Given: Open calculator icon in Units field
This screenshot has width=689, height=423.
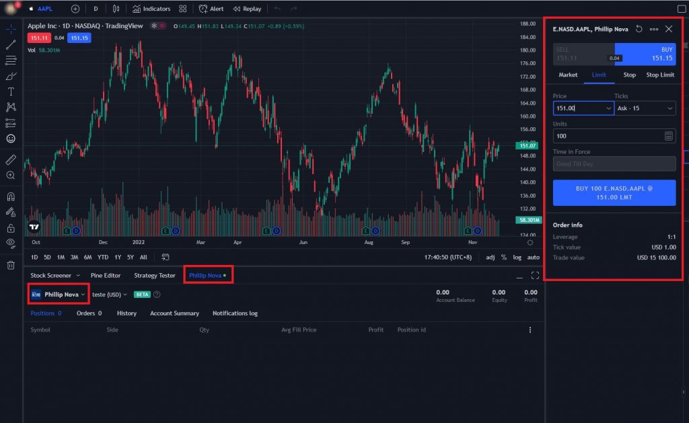Looking at the screenshot, I should click(668, 136).
